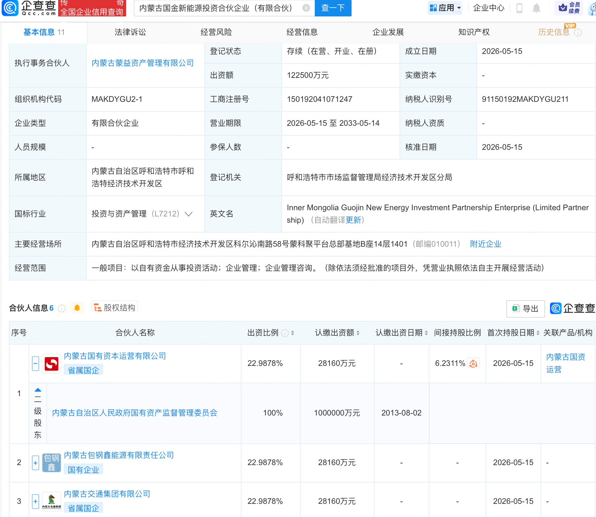Screen dimensions: 596x517
Task: Sort by 认缴出资额 column arrows
Action: (x=358, y=333)
